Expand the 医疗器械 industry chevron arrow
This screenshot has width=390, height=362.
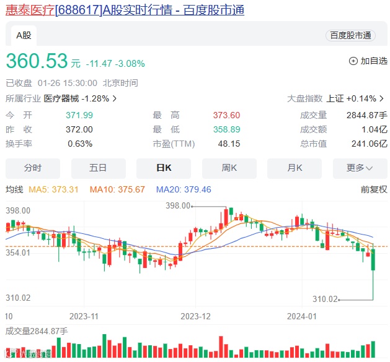(x=115, y=98)
